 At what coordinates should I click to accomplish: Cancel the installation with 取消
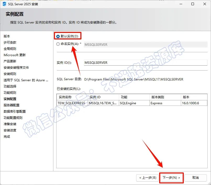click(196, 178)
